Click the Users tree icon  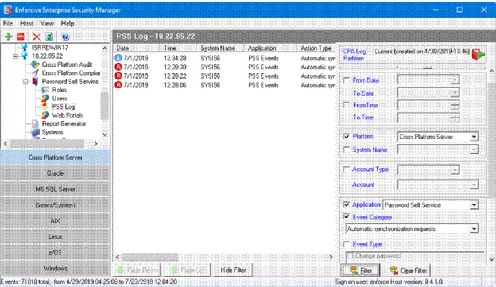click(45, 98)
